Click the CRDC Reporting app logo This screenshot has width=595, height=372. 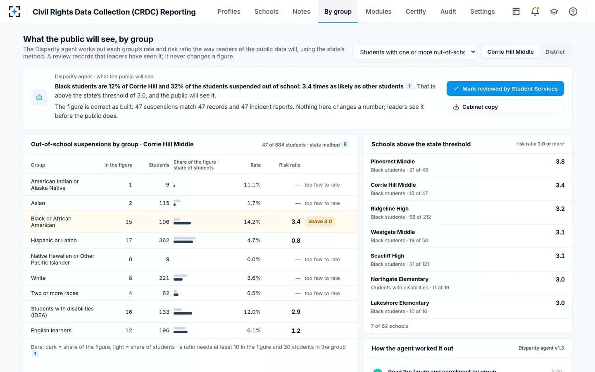(14, 12)
